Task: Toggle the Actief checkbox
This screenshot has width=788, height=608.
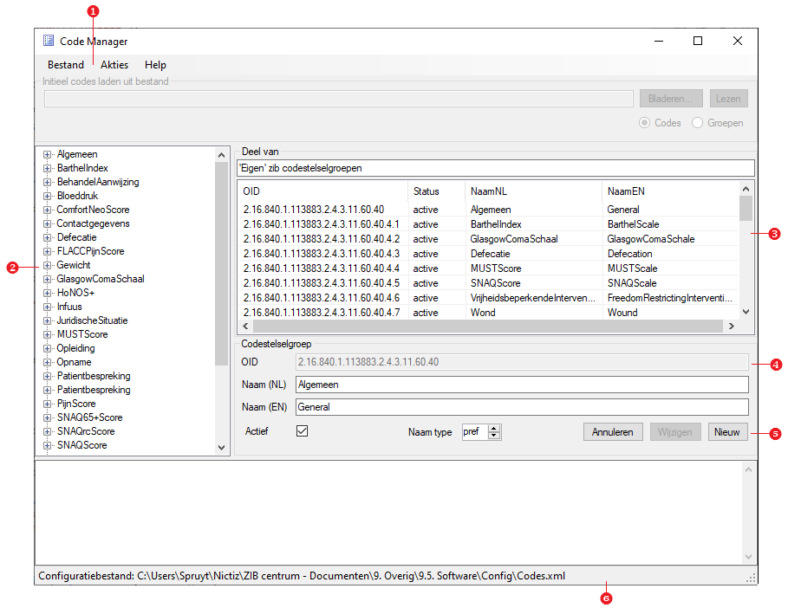Action: coord(303,430)
